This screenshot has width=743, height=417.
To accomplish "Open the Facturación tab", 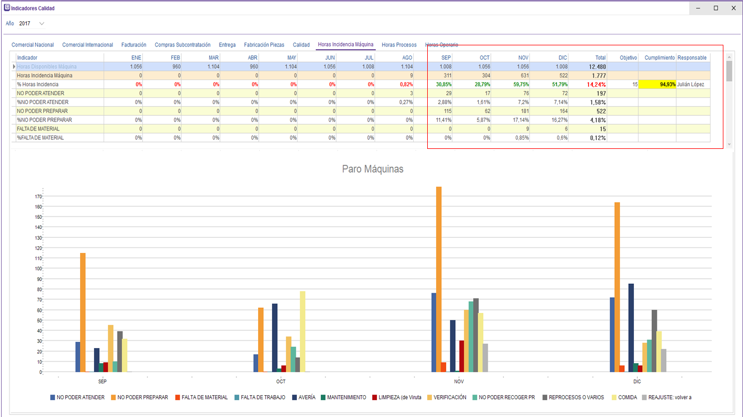I will tap(134, 45).
